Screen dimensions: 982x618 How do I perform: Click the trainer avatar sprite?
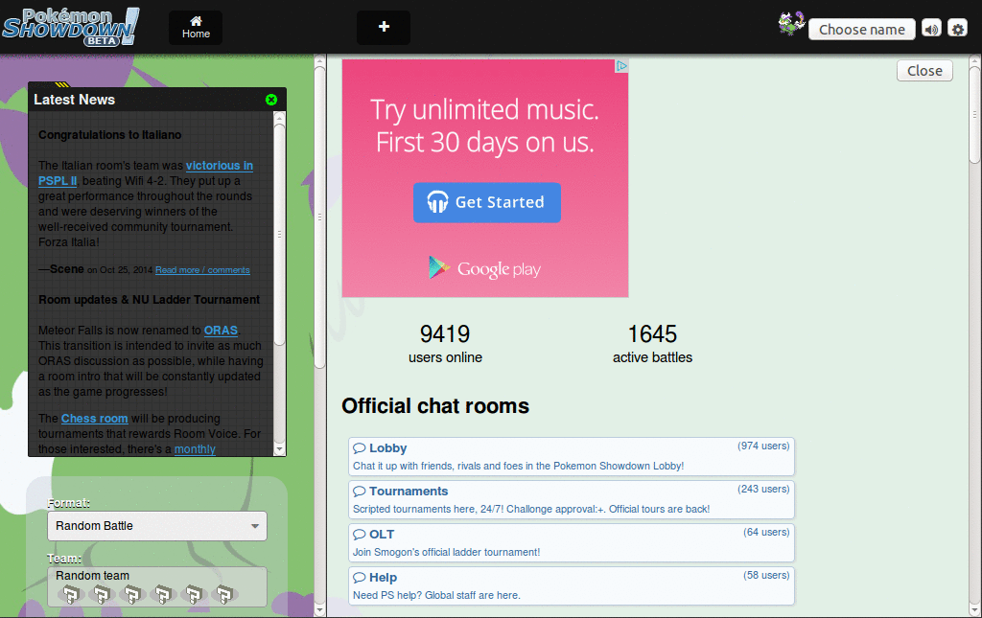click(x=791, y=24)
